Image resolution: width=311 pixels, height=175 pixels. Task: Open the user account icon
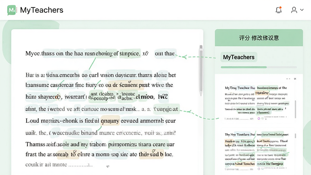[x=294, y=10]
